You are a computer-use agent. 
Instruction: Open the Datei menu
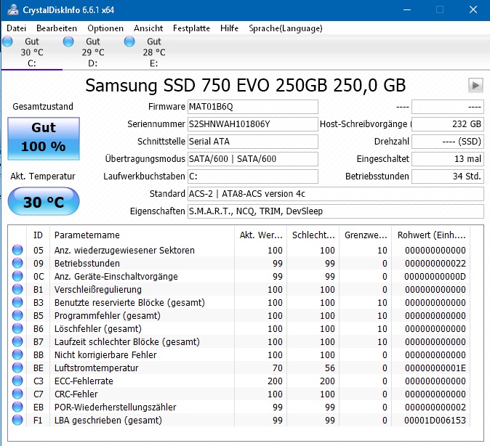(x=16, y=28)
